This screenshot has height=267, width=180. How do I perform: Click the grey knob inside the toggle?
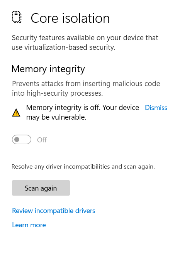pyautogui.click(x=17, y=140)
